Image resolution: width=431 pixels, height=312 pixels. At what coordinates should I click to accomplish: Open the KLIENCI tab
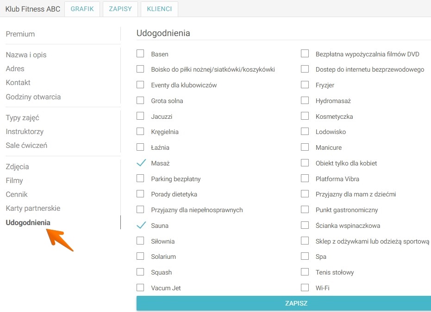click(x=159, y=9)
